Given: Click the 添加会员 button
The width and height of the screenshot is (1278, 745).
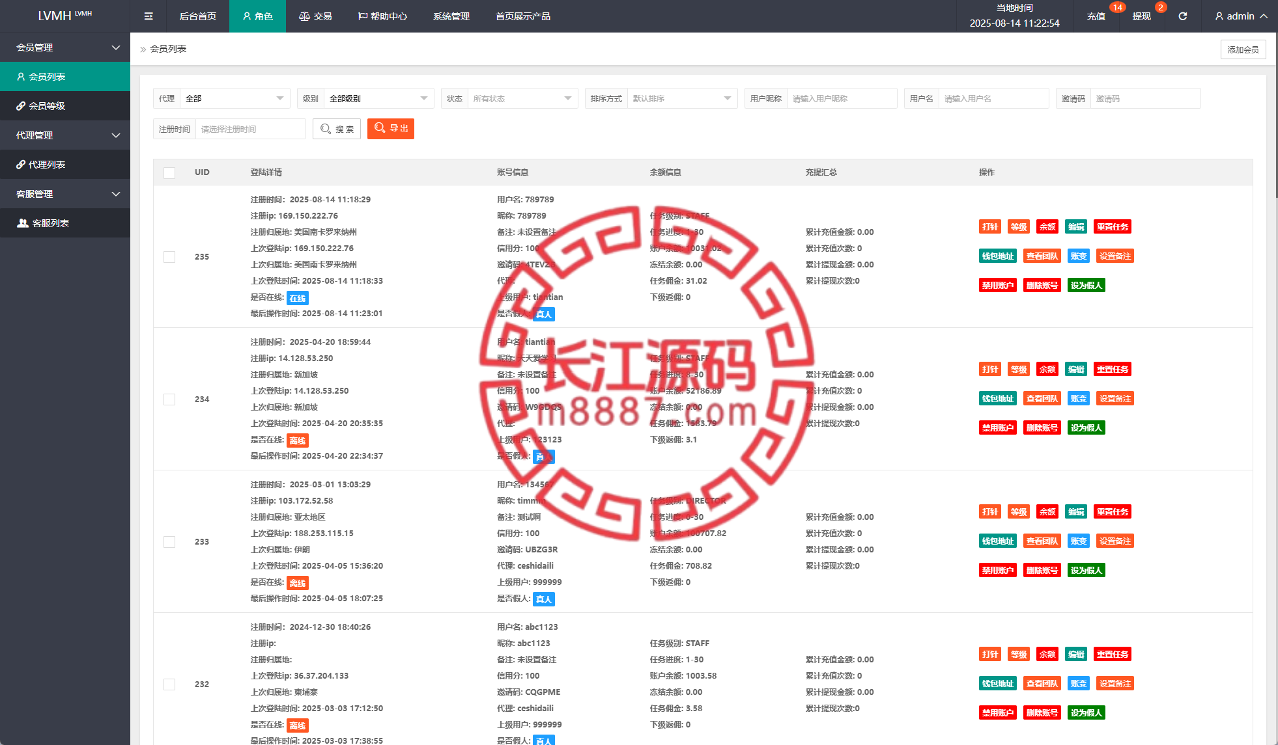Looking at the screenshot, I should coord(1243,49).
